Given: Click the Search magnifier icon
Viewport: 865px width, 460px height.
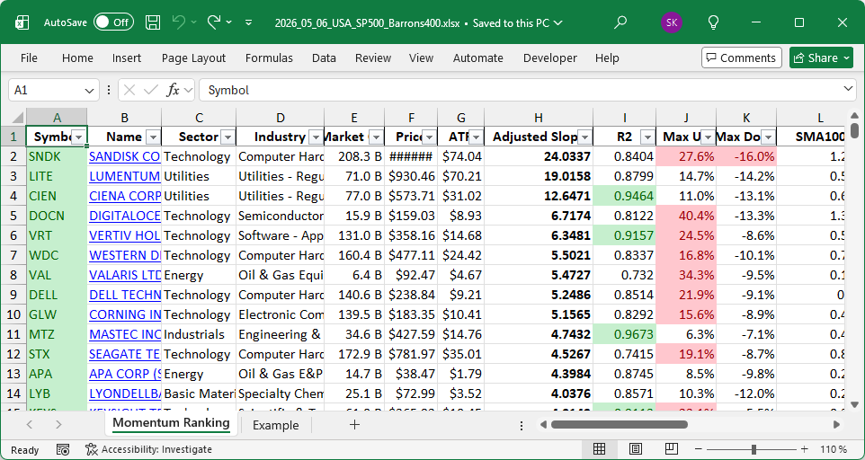Looking at the screenshot, I should [x=620, y=22].
